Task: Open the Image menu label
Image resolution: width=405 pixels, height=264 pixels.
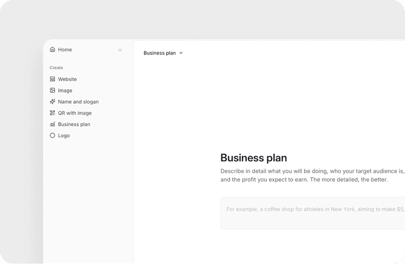Action: coord(65,91)
